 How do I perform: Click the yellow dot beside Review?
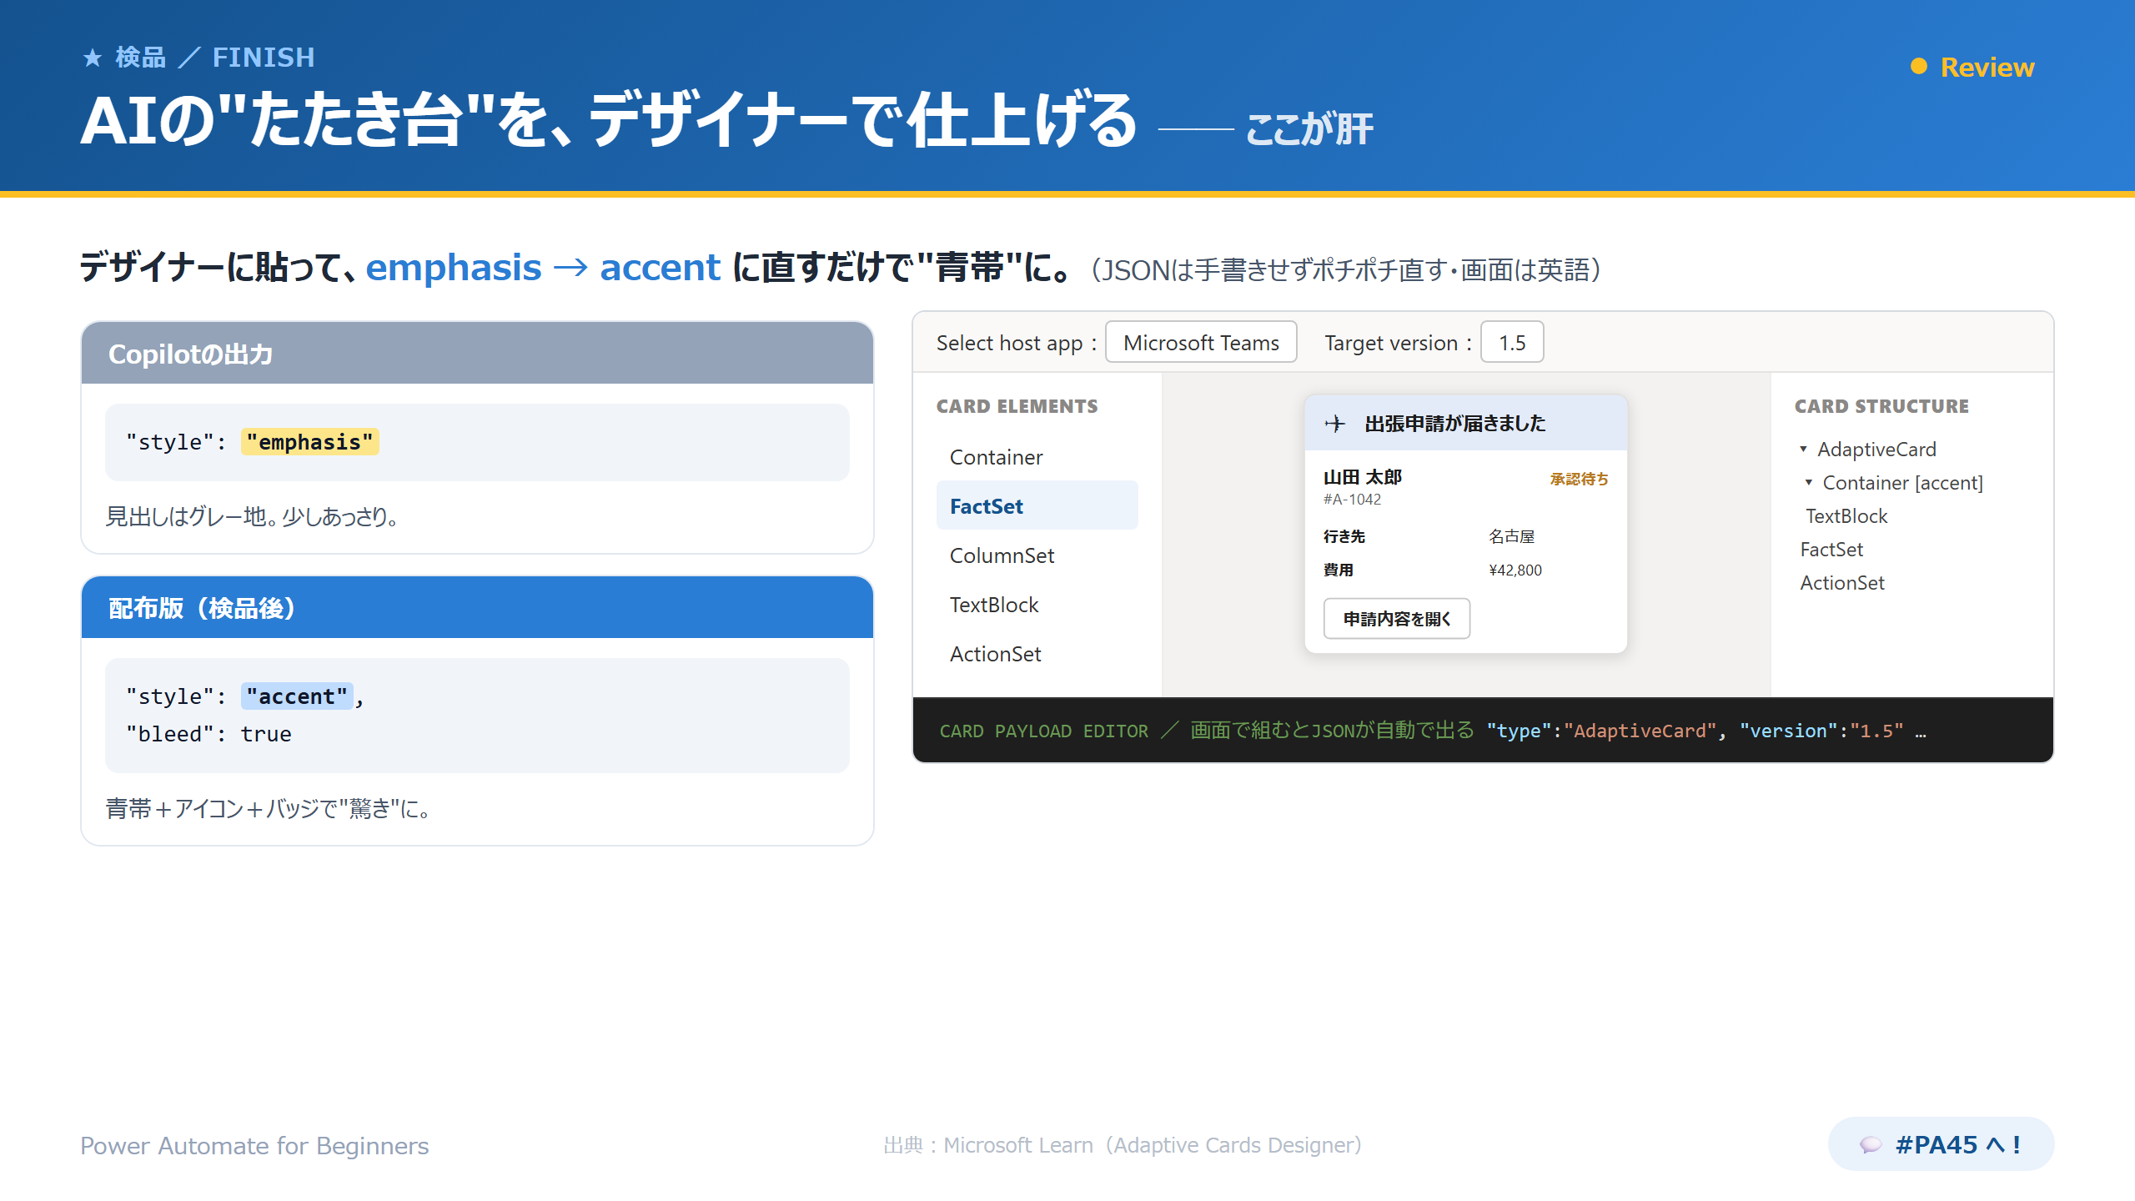[1919, 66]
